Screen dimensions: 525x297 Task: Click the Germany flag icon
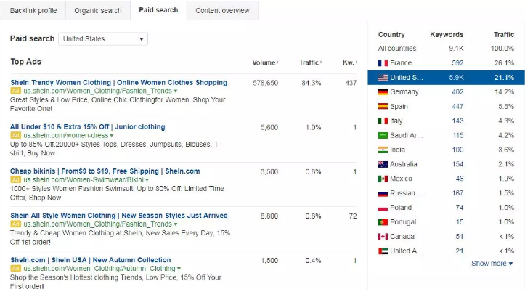click(x=383, y=91)
